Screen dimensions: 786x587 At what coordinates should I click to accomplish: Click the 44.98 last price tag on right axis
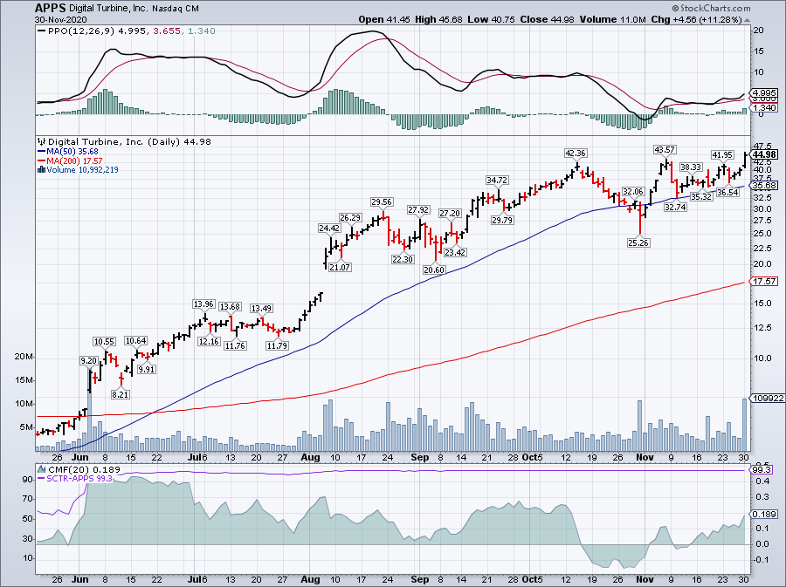coord(764,154)
